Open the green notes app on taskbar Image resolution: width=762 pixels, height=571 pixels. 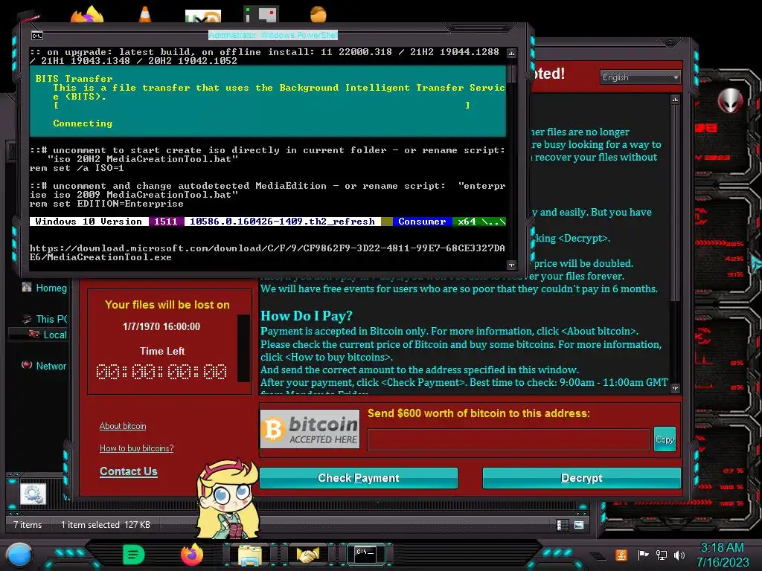133,555
